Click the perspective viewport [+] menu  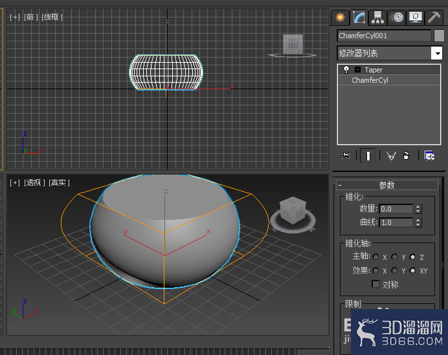(15, 182)
